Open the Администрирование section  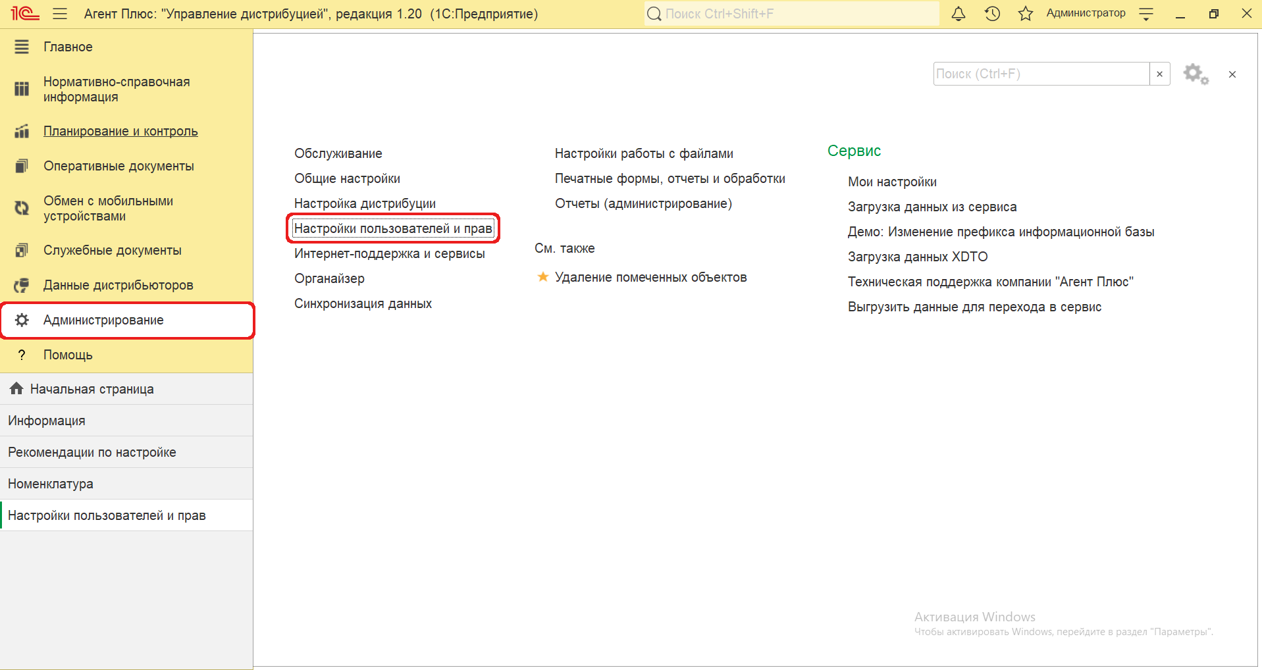103,321
